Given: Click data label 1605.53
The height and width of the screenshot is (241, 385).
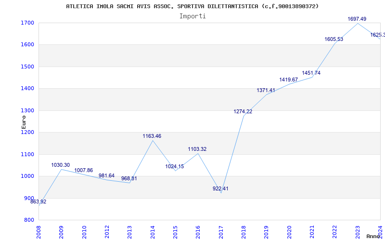Looking at the screenshot, I should [334, 39].
